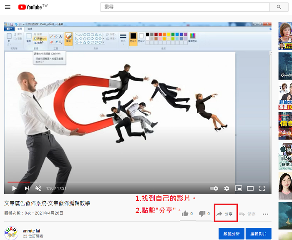The height and width of the screenshot is (240, 292).
Task: Skip to the next video
Action: click(x=27, y=188)
